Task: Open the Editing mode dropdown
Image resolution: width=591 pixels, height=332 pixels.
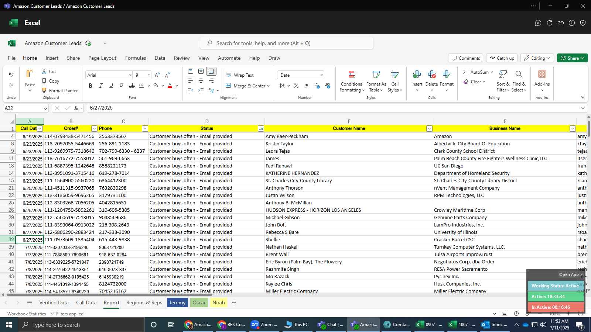Action: [537, 58]
